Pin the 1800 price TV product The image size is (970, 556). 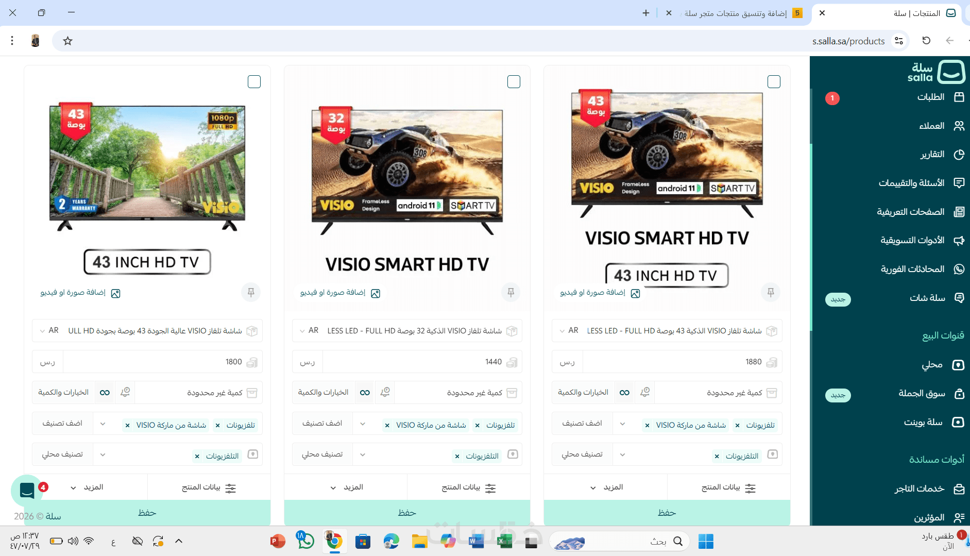[251, 293]
